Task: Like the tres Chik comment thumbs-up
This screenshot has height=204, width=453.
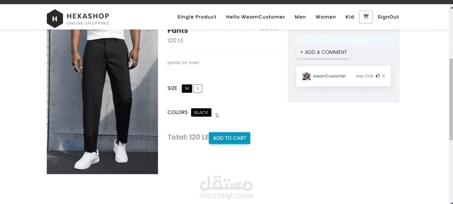Action: coord(378,76)
